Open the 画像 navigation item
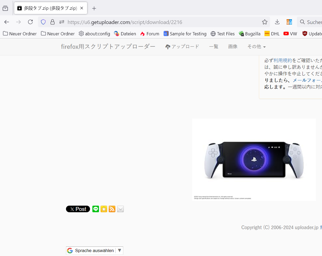 pos(233,47)
